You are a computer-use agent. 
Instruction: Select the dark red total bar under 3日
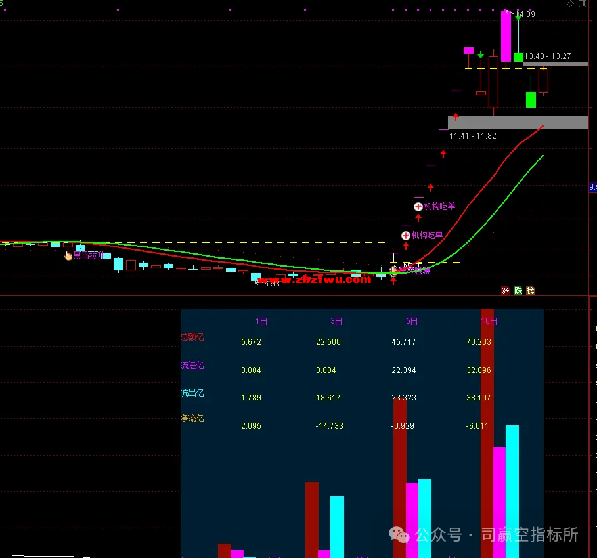click(x=312, y=520)
